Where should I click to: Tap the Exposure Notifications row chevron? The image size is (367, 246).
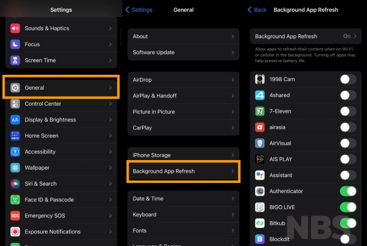pos(110,232)
